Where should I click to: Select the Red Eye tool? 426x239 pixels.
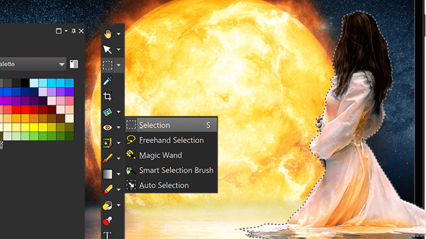point(108,127)
